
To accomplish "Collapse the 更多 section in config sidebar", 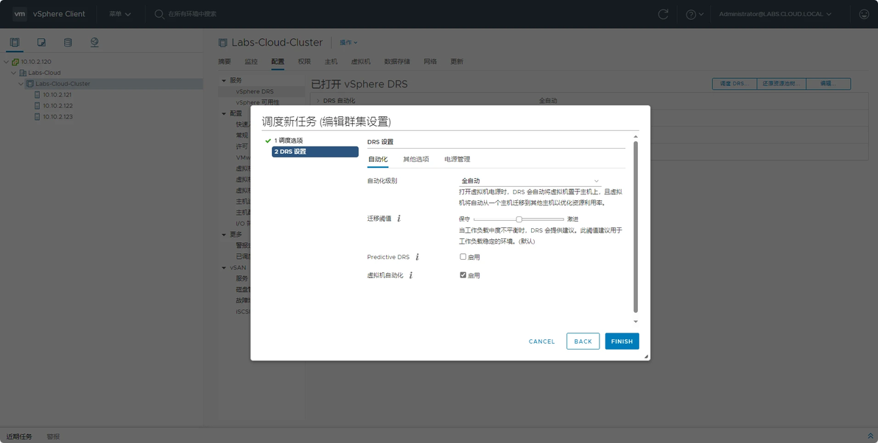I will click(224, 234).
